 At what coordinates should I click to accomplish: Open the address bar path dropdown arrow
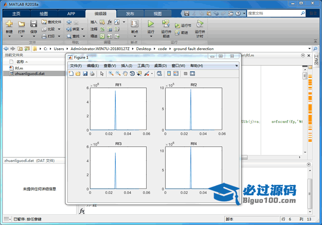(309, 49)
